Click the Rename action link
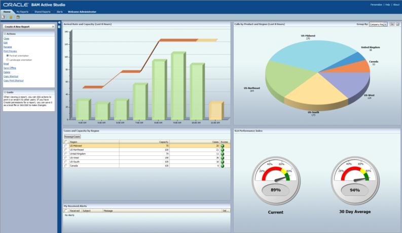Viewport: 402px width, 233px height. pyautogui.click(x=8, y=47)
